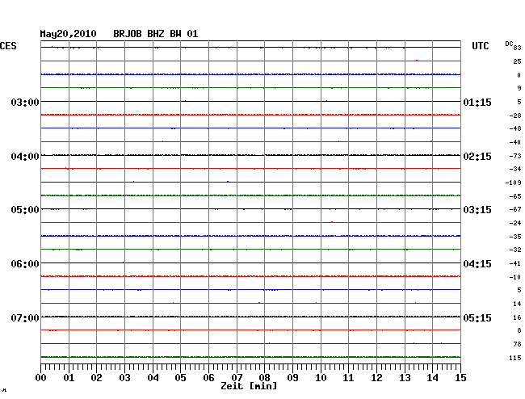Screen dimensions: 525x399
Task: Pick the DC value "8"
Action: [x=519, y=330]
